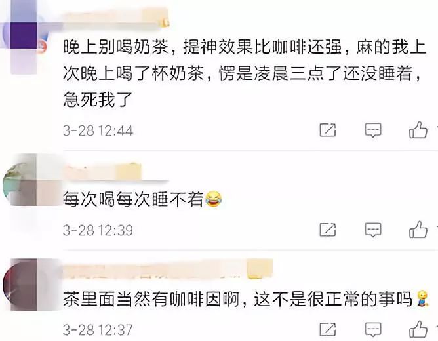The image size is (438, 341).
Task: Reply to the 12:39 comment
Action: click(373, 230)
